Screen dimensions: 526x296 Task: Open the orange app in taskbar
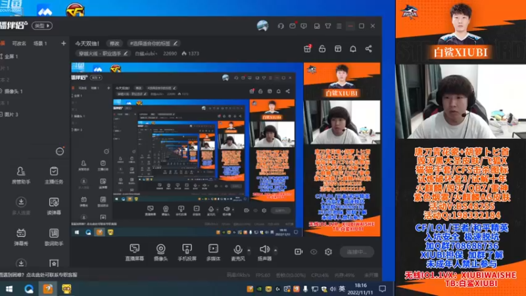47,289
